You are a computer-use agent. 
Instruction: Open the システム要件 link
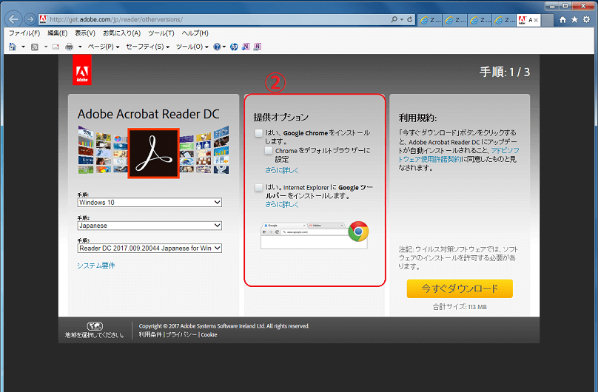click(95, 266)
